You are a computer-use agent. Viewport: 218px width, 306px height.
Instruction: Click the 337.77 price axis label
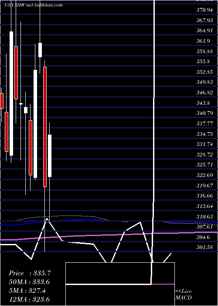pyautogui.click(x=204, y=124)
